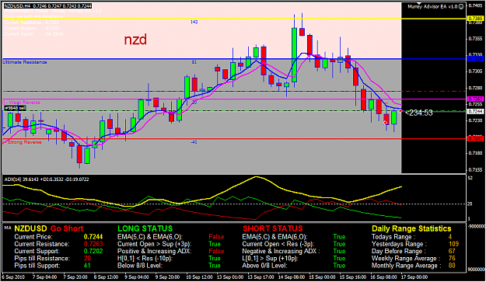Screen dimensions: 486x282
Task: Click the 'Monthly Range Average' value 80
Action: click(x=452, y=266)
